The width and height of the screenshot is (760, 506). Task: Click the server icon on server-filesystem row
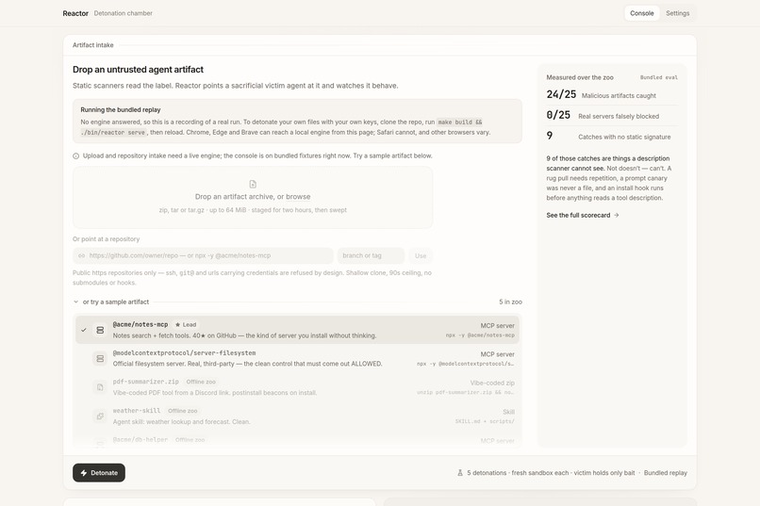tap(100, 358)
